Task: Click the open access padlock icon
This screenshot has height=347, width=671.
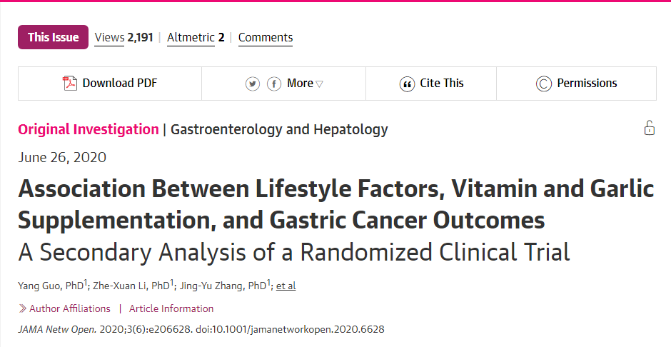Action: 649,129
